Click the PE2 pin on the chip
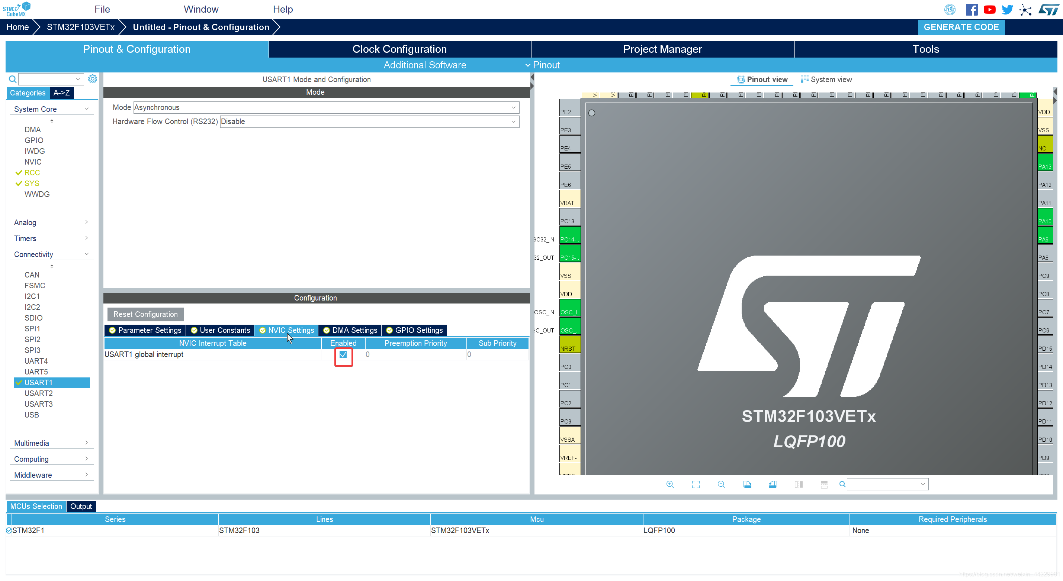The width and height of the screenshot is (1063, 581). (x=570, y=108)
